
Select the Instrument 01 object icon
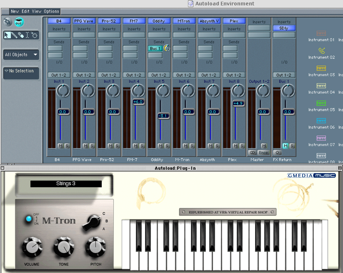pos(321,33)
